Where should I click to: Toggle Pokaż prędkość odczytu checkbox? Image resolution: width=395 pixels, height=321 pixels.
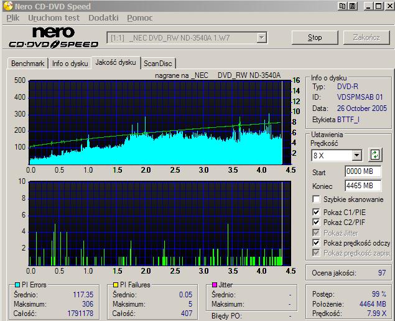[316, 242]
